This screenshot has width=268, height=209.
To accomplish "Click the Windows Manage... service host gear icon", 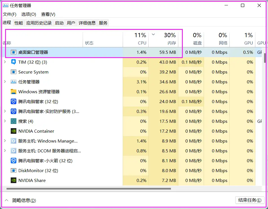I will pos(14,141).
